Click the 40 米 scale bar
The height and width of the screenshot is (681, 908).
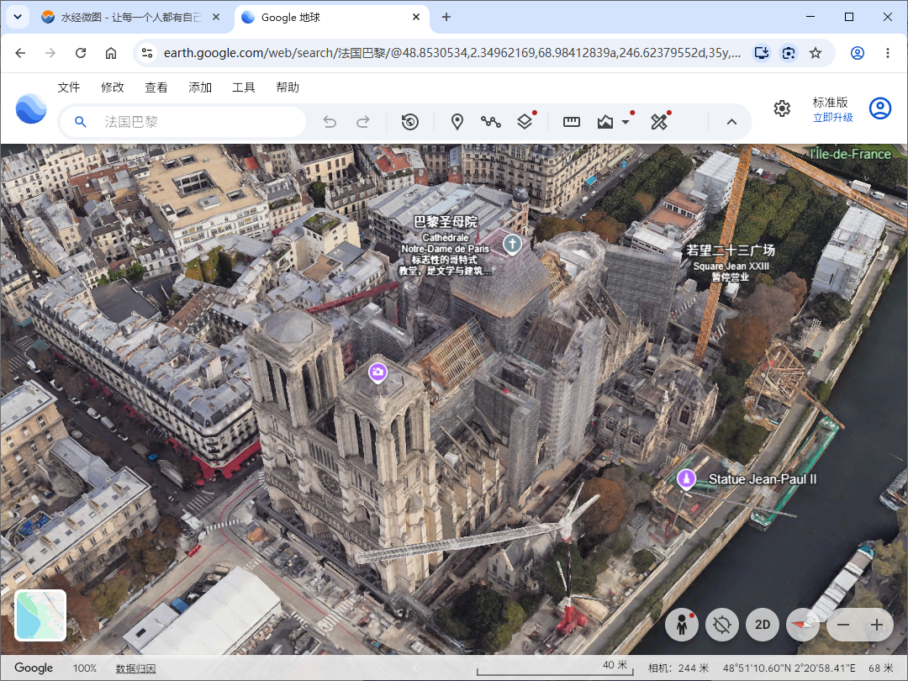tap(555, 668)
